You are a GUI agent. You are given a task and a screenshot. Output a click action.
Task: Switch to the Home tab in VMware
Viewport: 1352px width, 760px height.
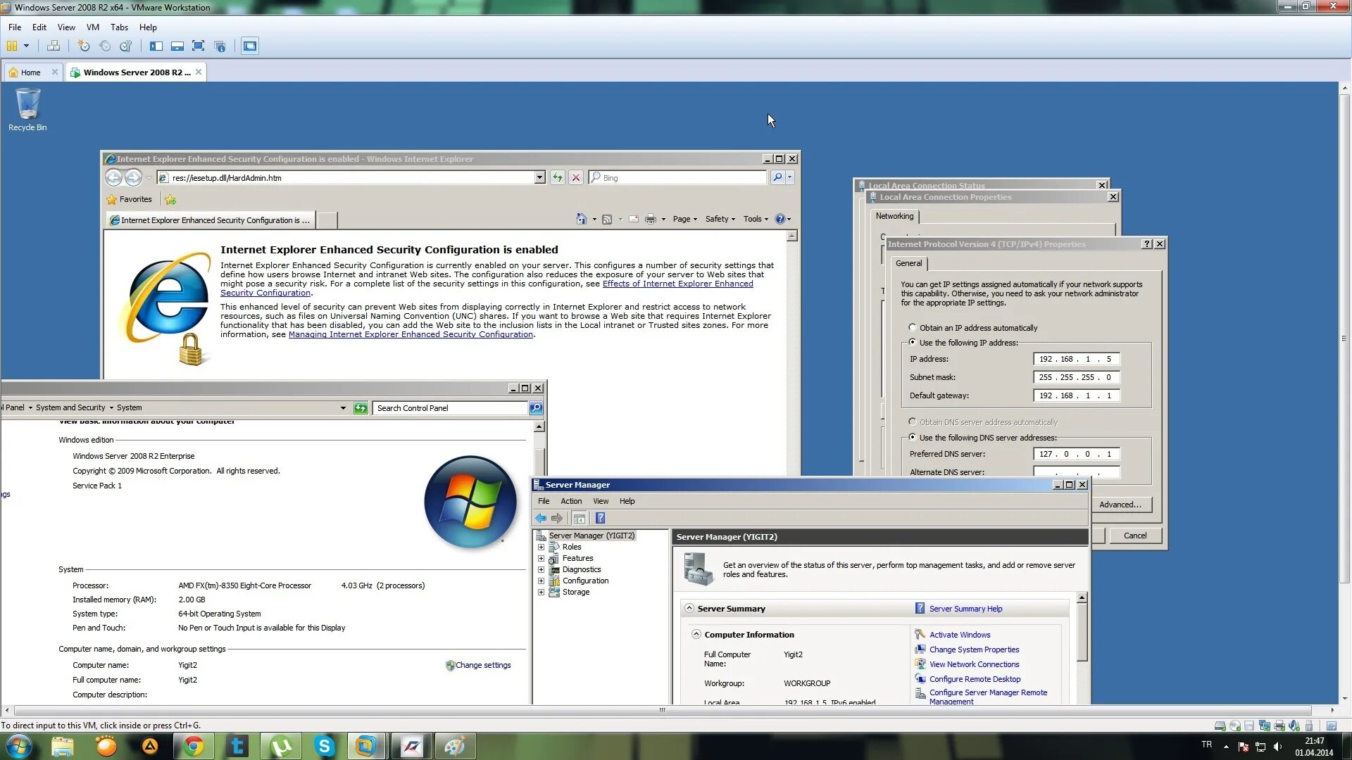coord(31,72)
